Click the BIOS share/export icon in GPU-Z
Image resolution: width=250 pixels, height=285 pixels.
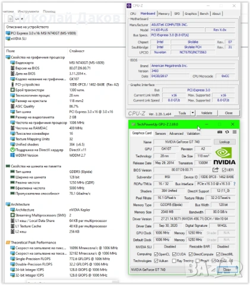pos(216,170)
